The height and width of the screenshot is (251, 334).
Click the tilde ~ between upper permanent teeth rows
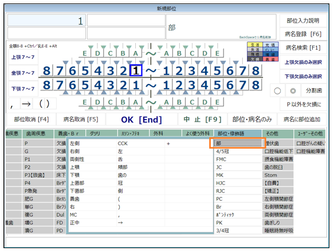tap(151, 70)
